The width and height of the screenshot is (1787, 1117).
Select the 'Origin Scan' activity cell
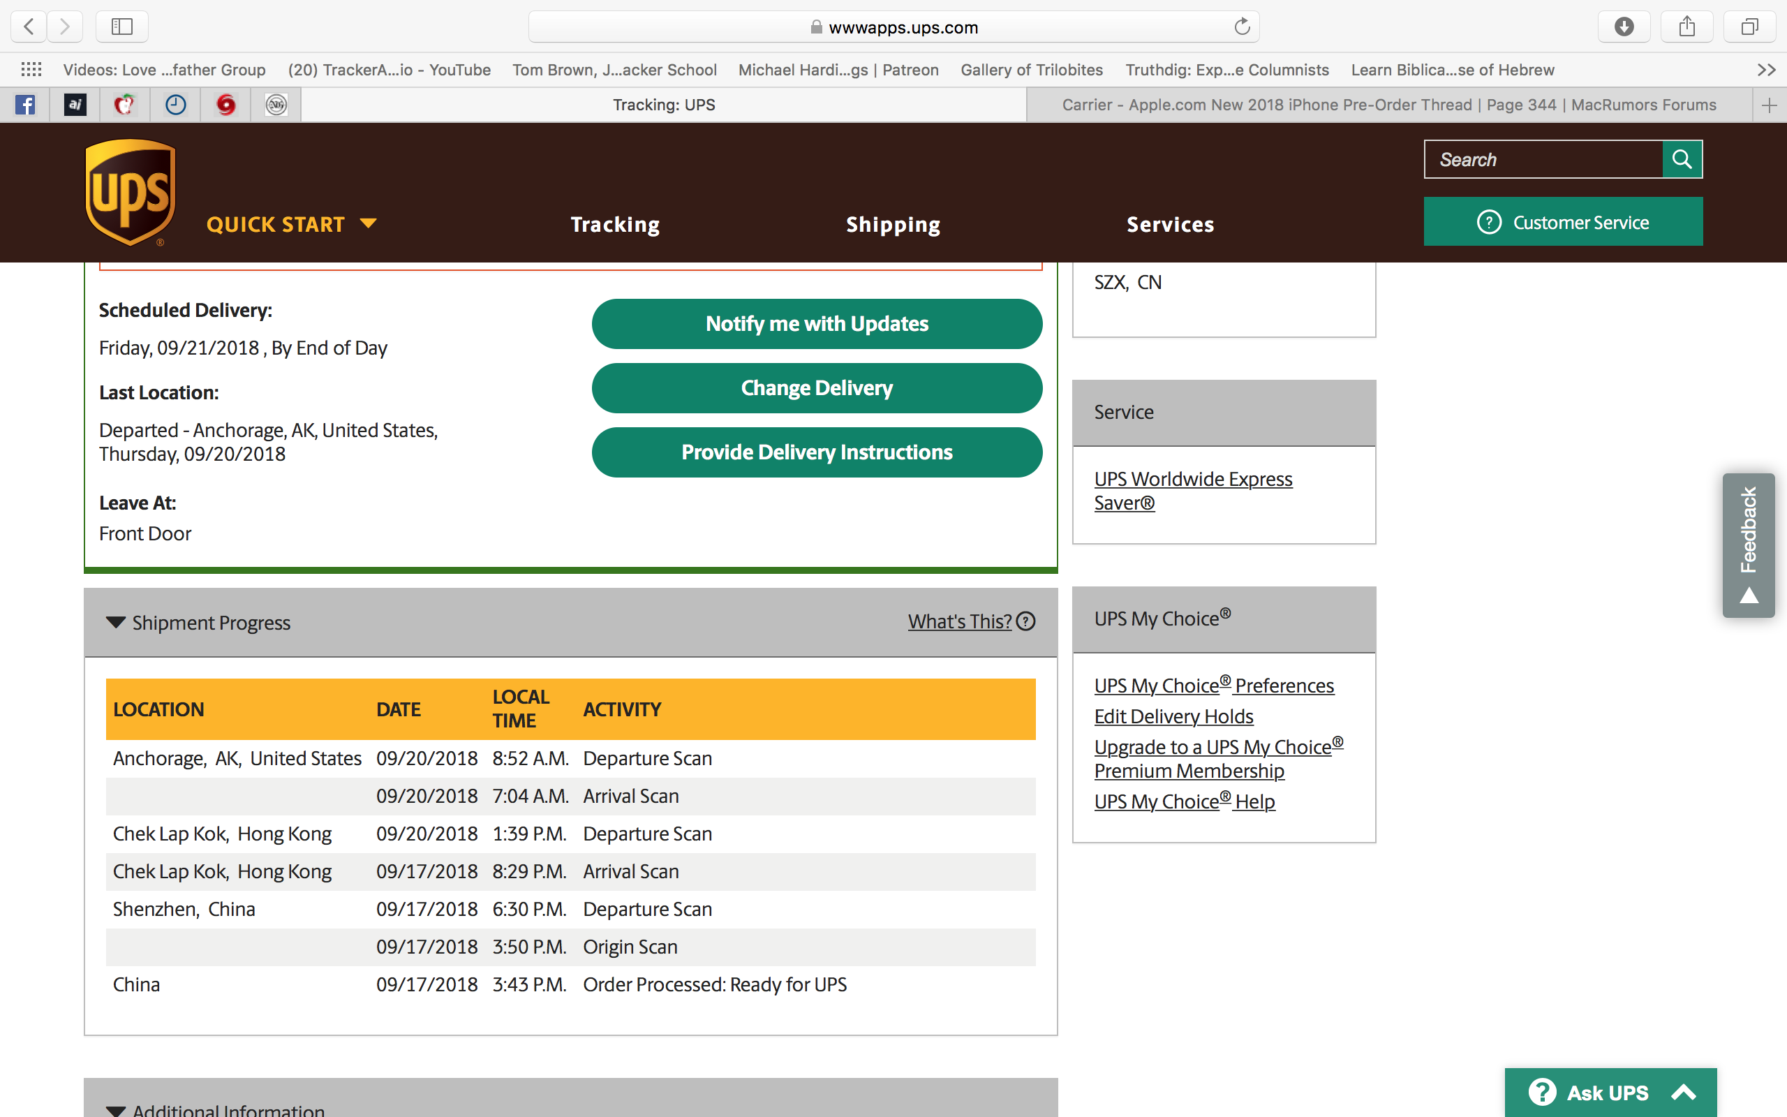630,947
